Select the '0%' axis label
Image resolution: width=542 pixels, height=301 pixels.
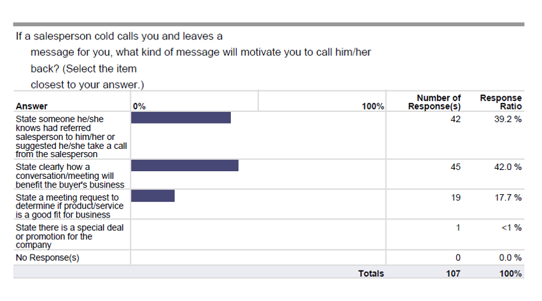139,106
